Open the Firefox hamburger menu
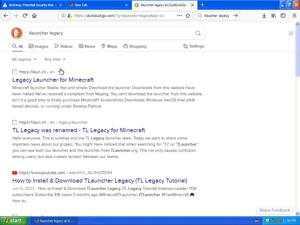 pyautogui.click(x=294, y=16)
